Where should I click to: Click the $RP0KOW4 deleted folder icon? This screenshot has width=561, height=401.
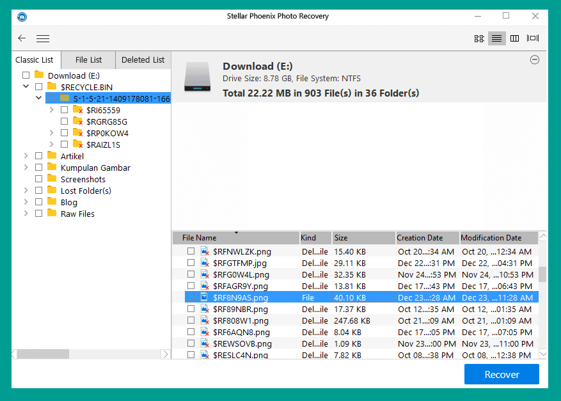77,133
